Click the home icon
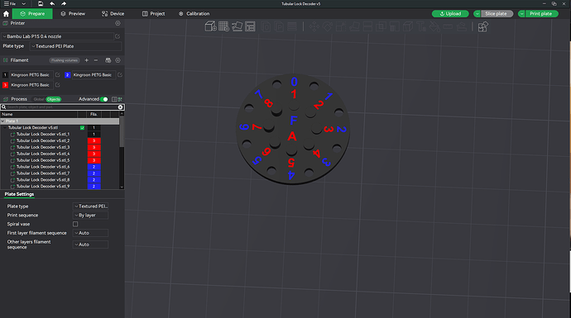This screenshot has width=571, height=318. coord(6,14)
